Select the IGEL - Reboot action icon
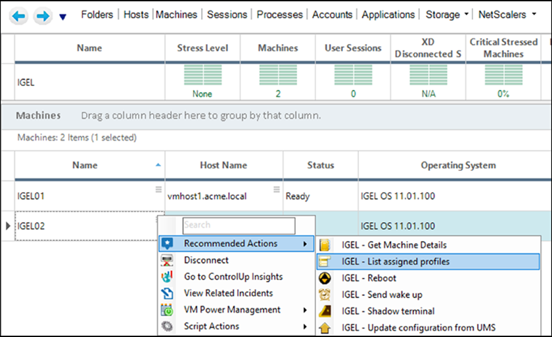 [325, 278]
